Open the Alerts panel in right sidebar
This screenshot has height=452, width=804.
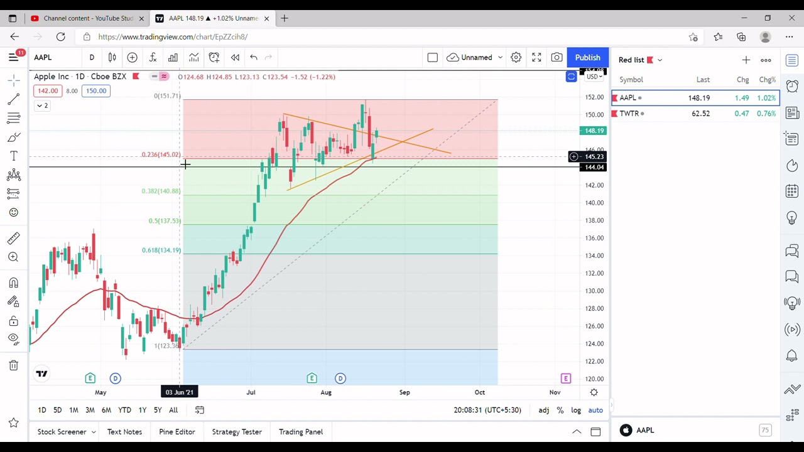click(792, 85)
